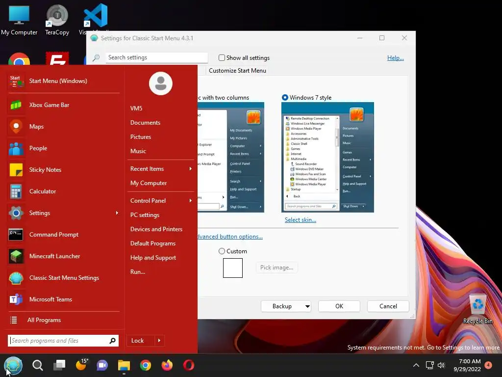
Task: Click the custom button image preview box
Action: [233, 268]
